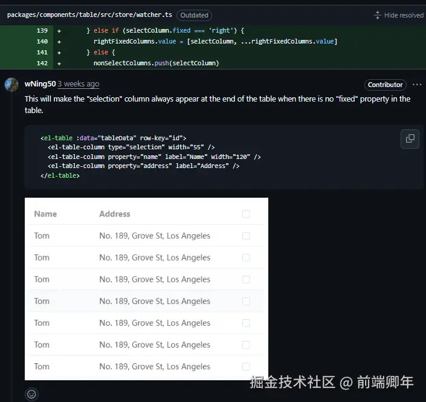Open the comment options ellipsis menu
Screen dimensions: 426x402
(417, 85)
